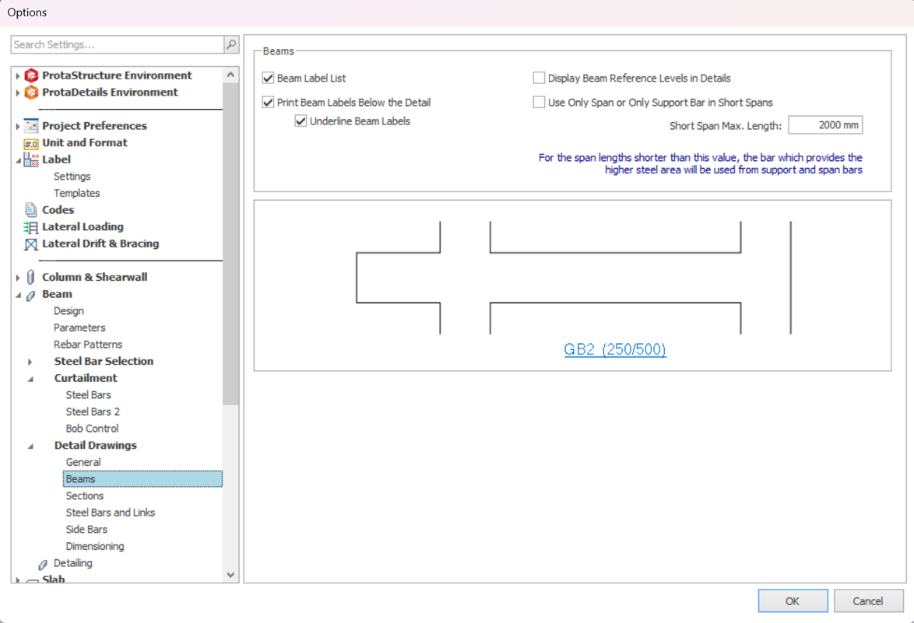Collapse the Detail Drawings node

click(x=30, y=446)
